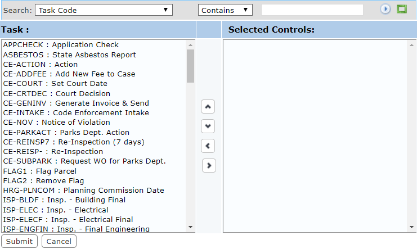The width and height of the screenshot is (417, 249).
Task: Cancel the task selection dialog
Action: point(59,241)
